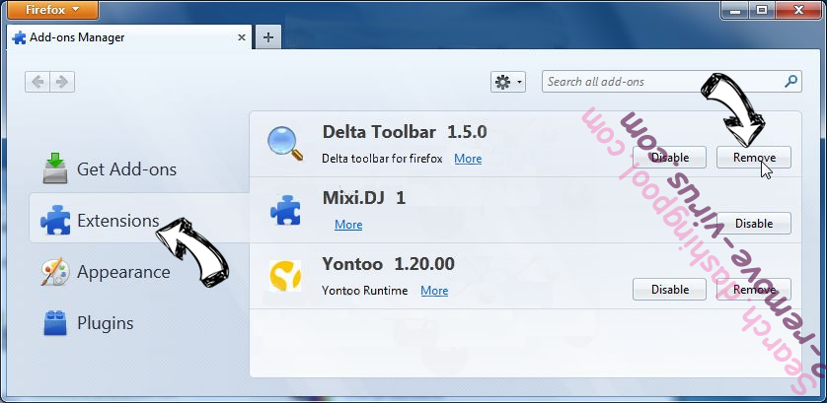Open the Appearance category
Screen dimensions: 827x403
(106, 272)
